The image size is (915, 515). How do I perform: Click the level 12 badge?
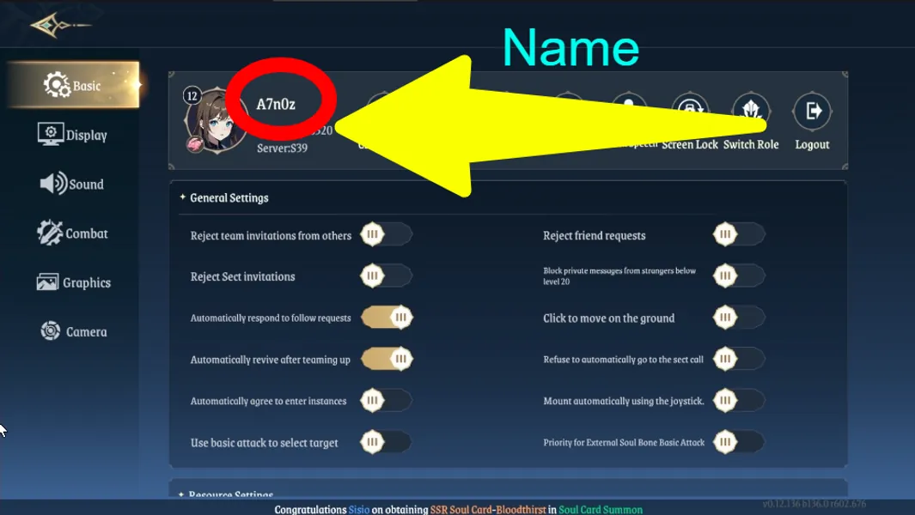[x=192, y=95]
